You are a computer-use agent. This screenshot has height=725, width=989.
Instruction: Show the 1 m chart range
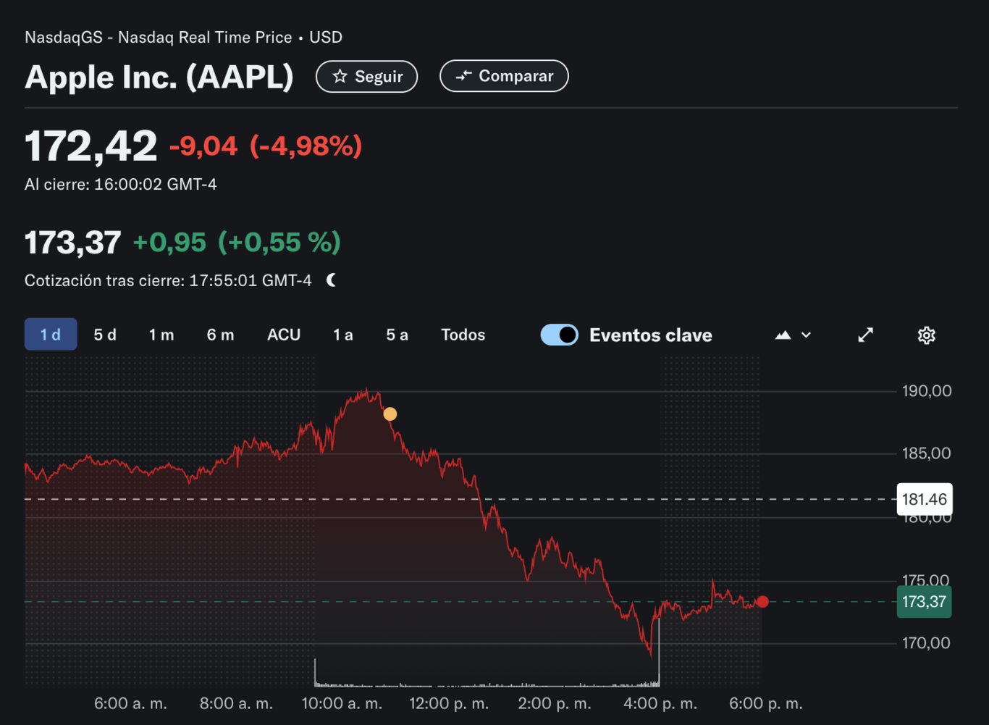pyautogui.click(x=161, y=335)
